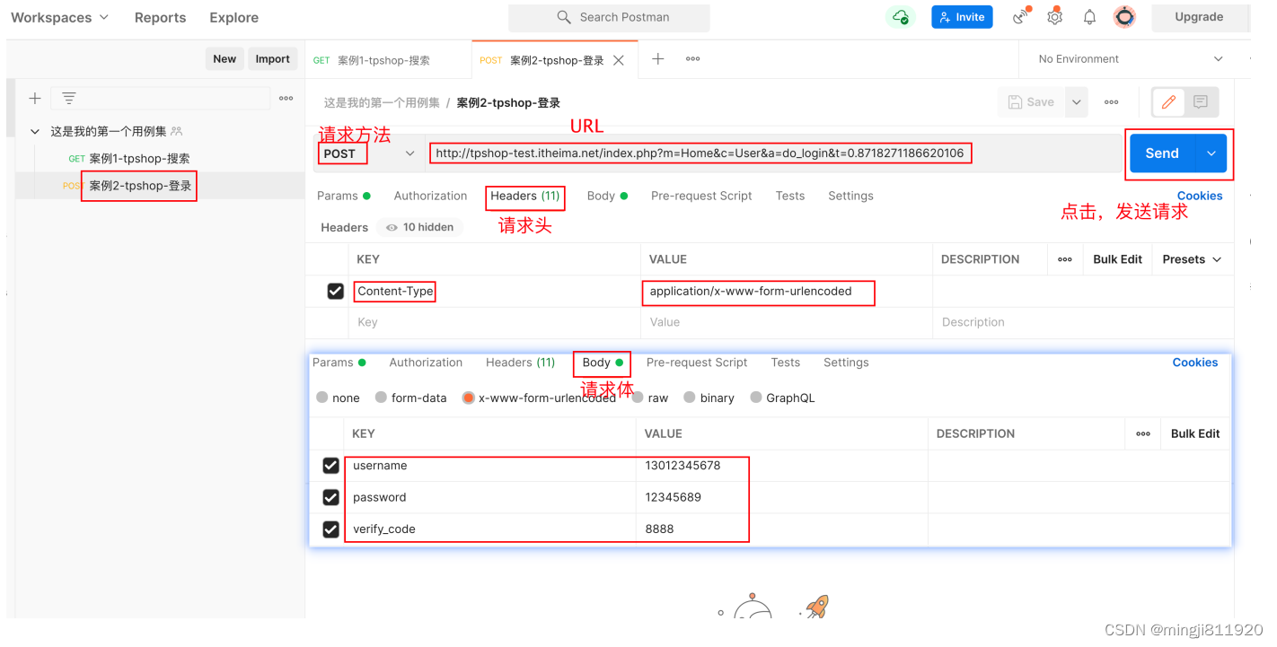Click the empty Key field in the Headers table
1277x647 pixels.
click(494, 322)
